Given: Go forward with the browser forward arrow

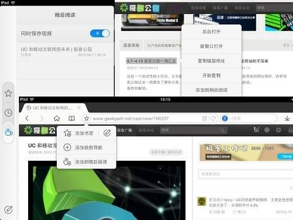Looking at the screenshot, I should click(x=42, y=118).
